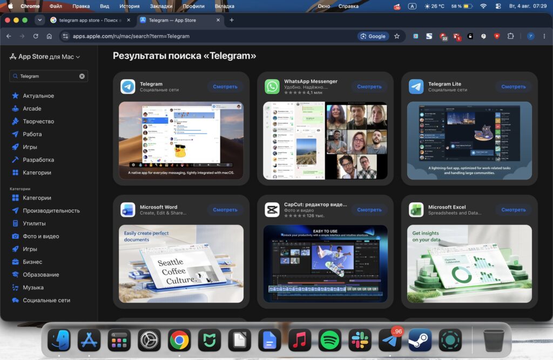The width and height of the screenshot is (553, 360).
Task: Open a new browser tab
Action: pos(232,20)
